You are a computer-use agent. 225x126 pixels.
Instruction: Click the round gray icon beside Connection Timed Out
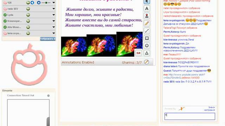click(49, 96)
